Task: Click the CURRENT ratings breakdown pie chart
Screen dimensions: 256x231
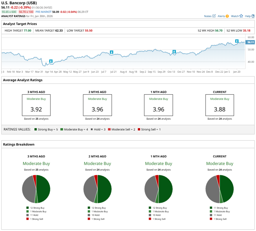Action: pos(220,189)
